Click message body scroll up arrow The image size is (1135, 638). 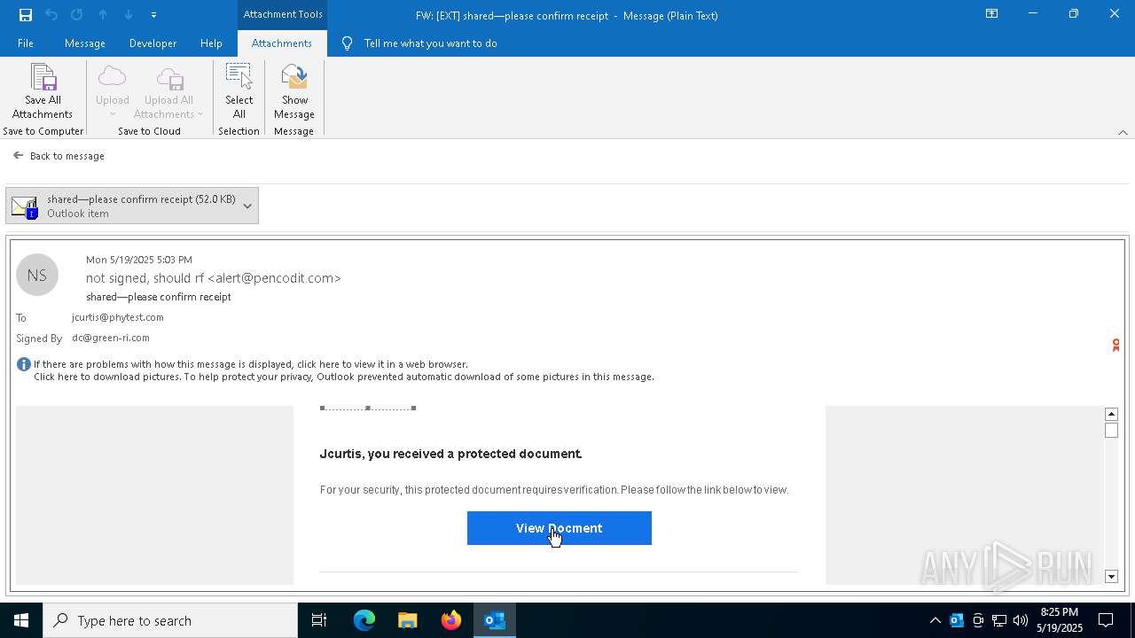(x=1111, y=414)
